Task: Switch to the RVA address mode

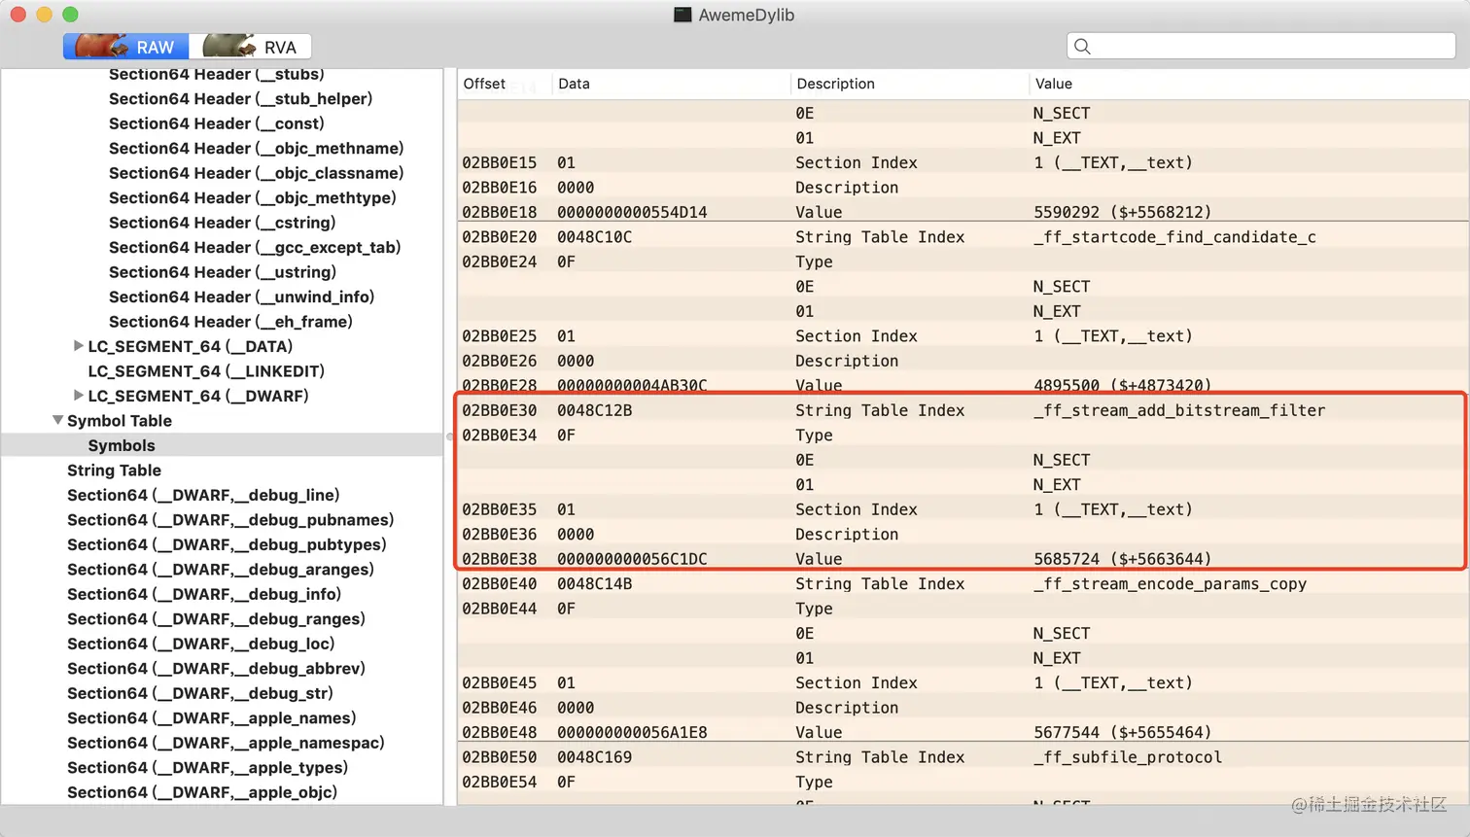Action: pos(251,47)
